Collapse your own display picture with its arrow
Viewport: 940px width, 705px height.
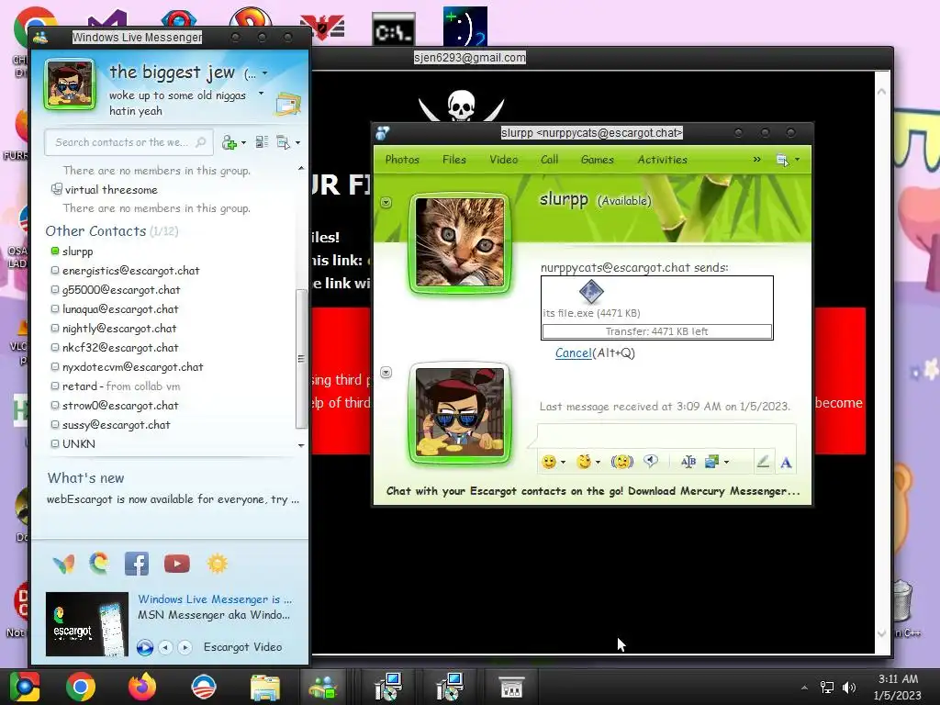[x=386, y=373]
